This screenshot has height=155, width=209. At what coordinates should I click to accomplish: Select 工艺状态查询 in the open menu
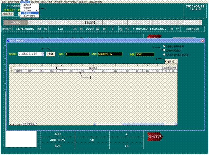tap(30, 15)
